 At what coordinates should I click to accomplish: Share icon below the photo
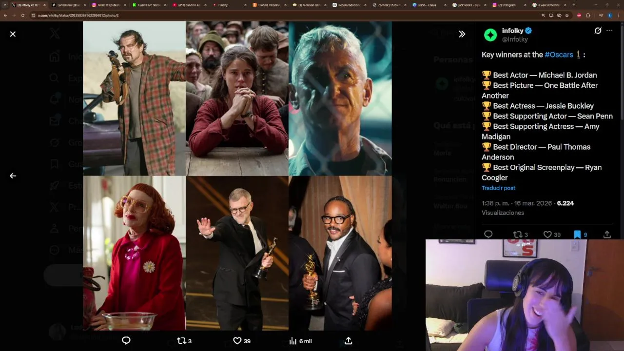click(348, 341)
